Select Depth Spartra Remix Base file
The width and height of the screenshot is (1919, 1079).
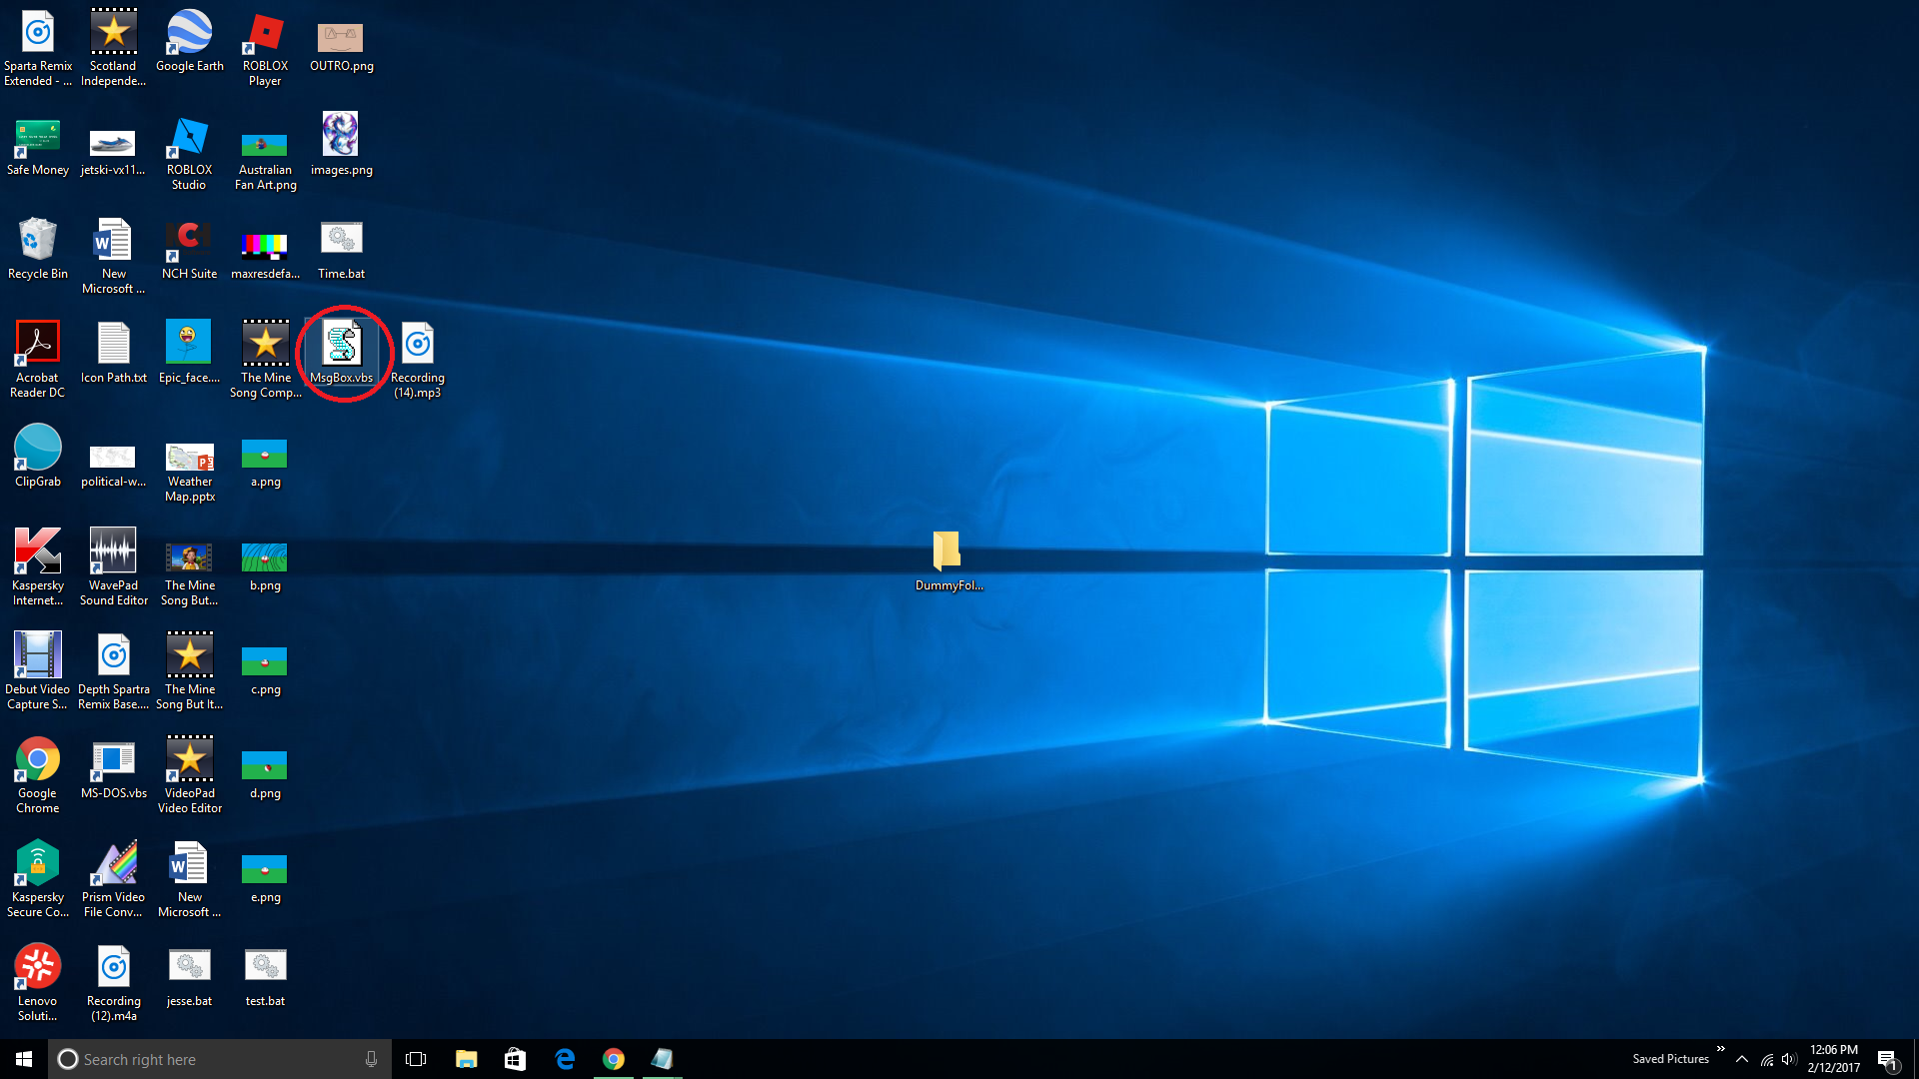click(114, 672)
